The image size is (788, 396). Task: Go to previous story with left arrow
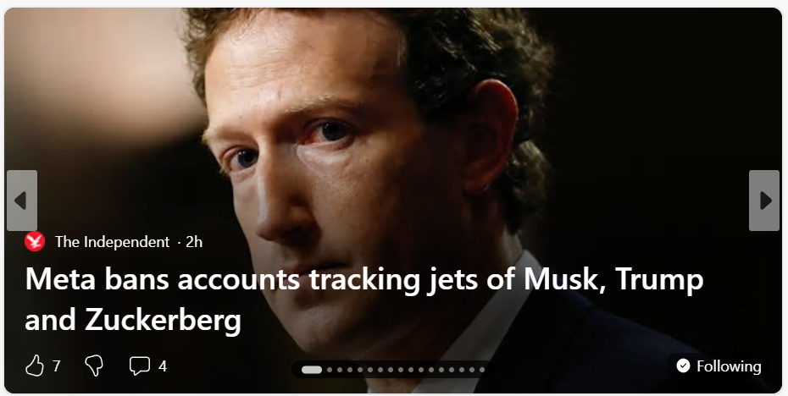click(22, 201)
